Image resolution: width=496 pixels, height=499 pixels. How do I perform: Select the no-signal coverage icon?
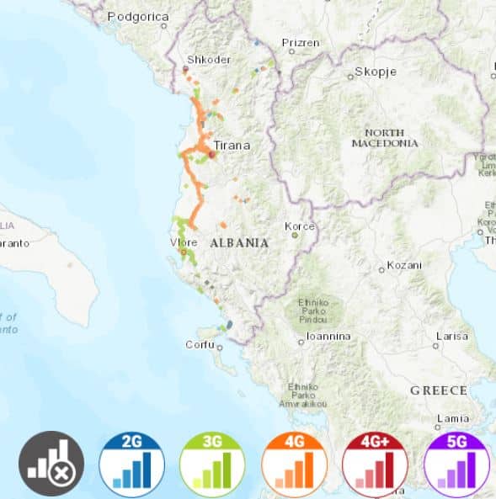pyautogui.click(x=51, y=464)
